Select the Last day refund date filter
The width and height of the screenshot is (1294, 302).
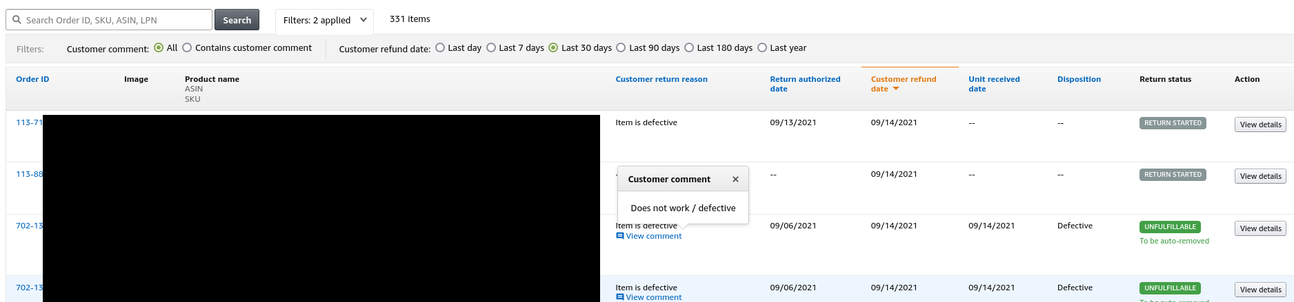440,48
